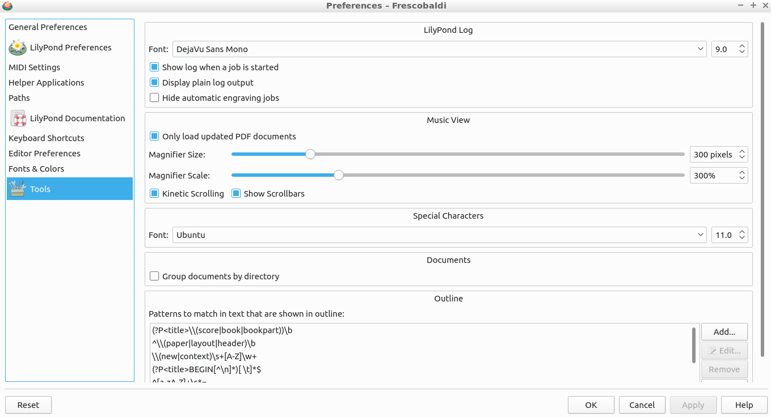This screenshot has height=417, width=771.
Task: Click the LilyPond Documentation lifebuoy icon
Action: [x=18, y=118]
